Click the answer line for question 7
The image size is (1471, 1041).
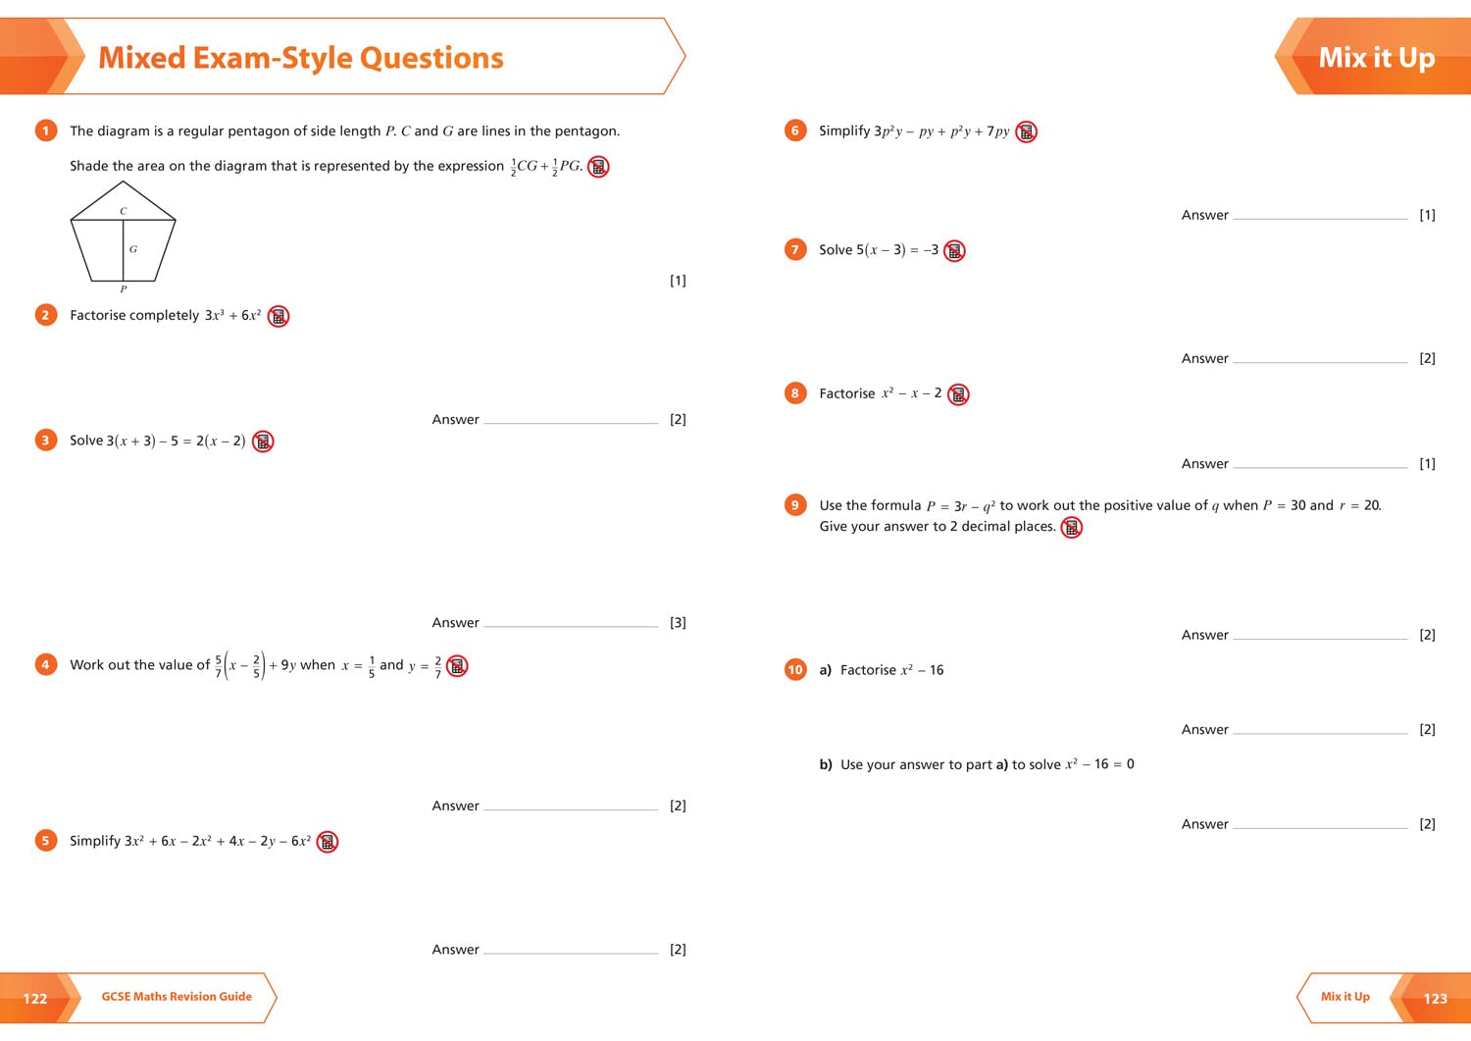coord(1320,360)
